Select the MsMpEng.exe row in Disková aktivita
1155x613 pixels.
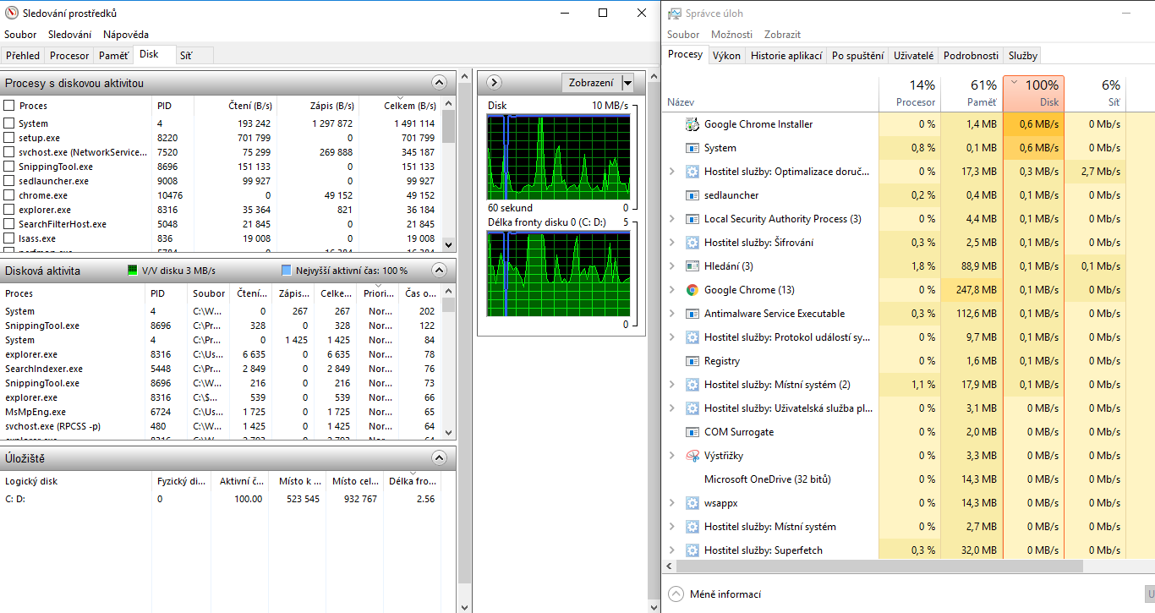point(221,412)
